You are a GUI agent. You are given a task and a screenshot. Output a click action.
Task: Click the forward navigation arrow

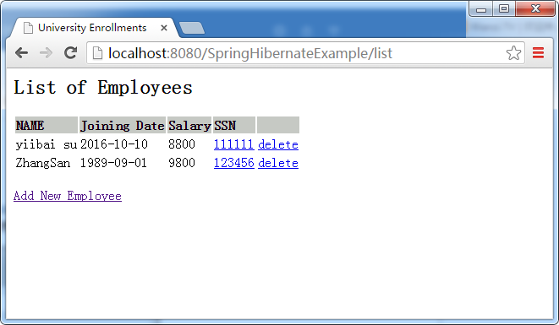(46, 53)
